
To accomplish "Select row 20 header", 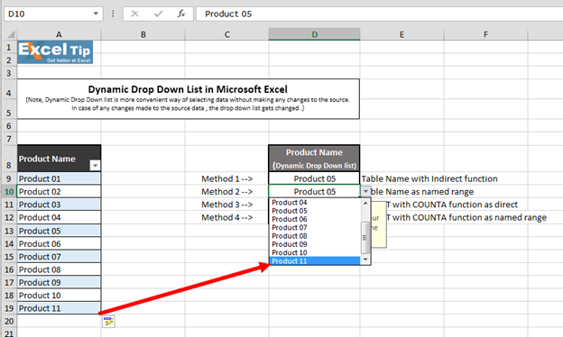I will tap(9, 321).
